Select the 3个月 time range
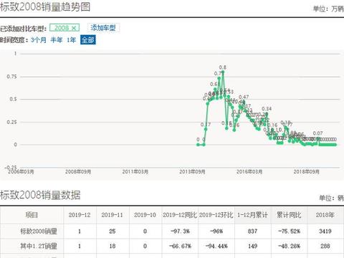Image resolution: width=344 pixels, height=258 pixels. coord(39,40)
